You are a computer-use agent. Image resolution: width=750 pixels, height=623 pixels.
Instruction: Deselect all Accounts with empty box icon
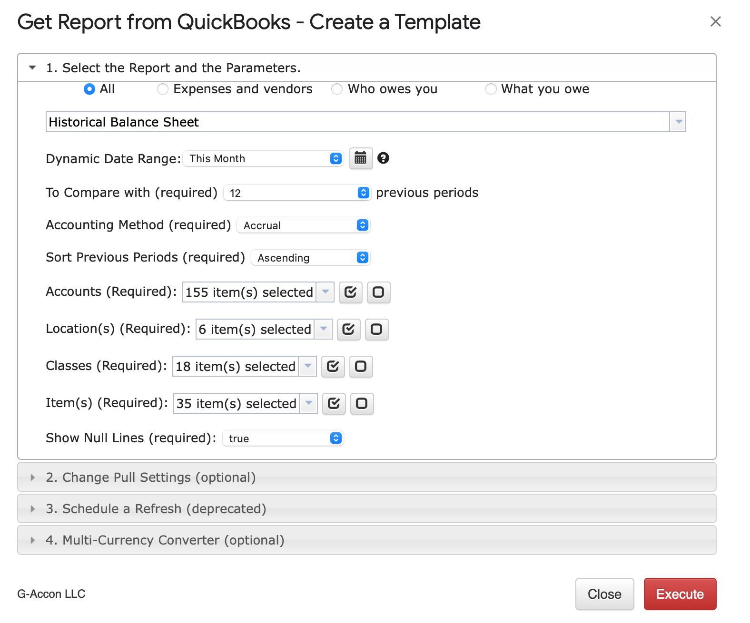(x=378, y=292)
